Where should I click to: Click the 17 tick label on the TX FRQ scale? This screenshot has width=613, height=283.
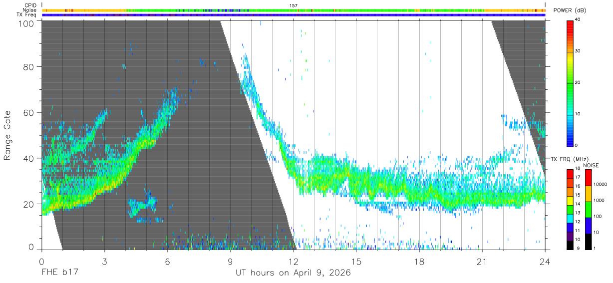click(578, 177)
